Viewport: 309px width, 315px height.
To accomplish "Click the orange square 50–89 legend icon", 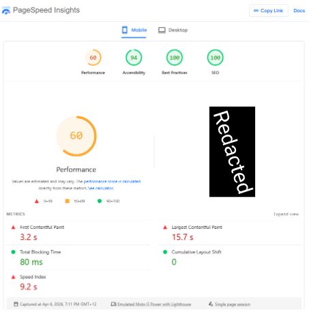I will tap(68, 201).
